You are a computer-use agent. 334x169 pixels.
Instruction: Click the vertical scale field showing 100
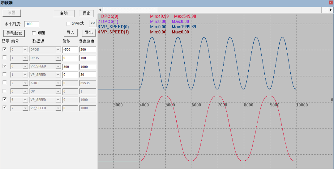click(x=88, y=58)
